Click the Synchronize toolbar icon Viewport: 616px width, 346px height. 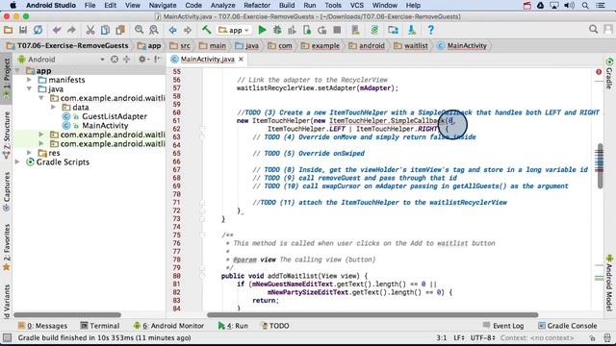click(x=38, y=30)
